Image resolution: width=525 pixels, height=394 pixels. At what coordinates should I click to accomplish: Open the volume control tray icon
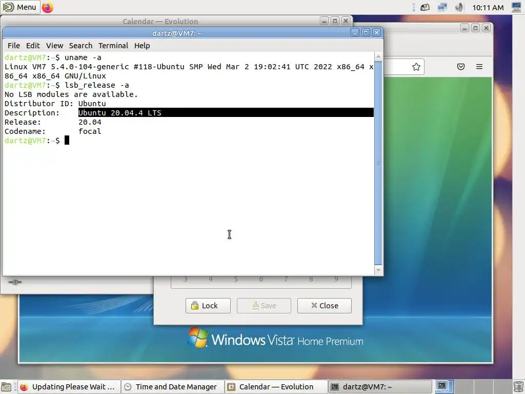[459, 7]
